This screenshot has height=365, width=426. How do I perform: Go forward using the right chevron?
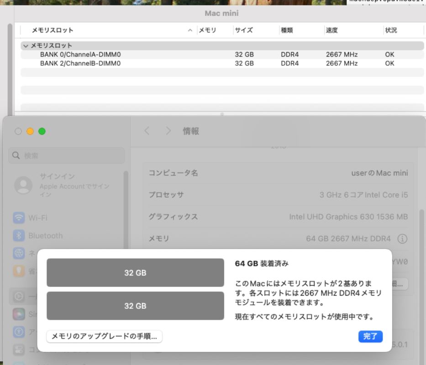168,131
